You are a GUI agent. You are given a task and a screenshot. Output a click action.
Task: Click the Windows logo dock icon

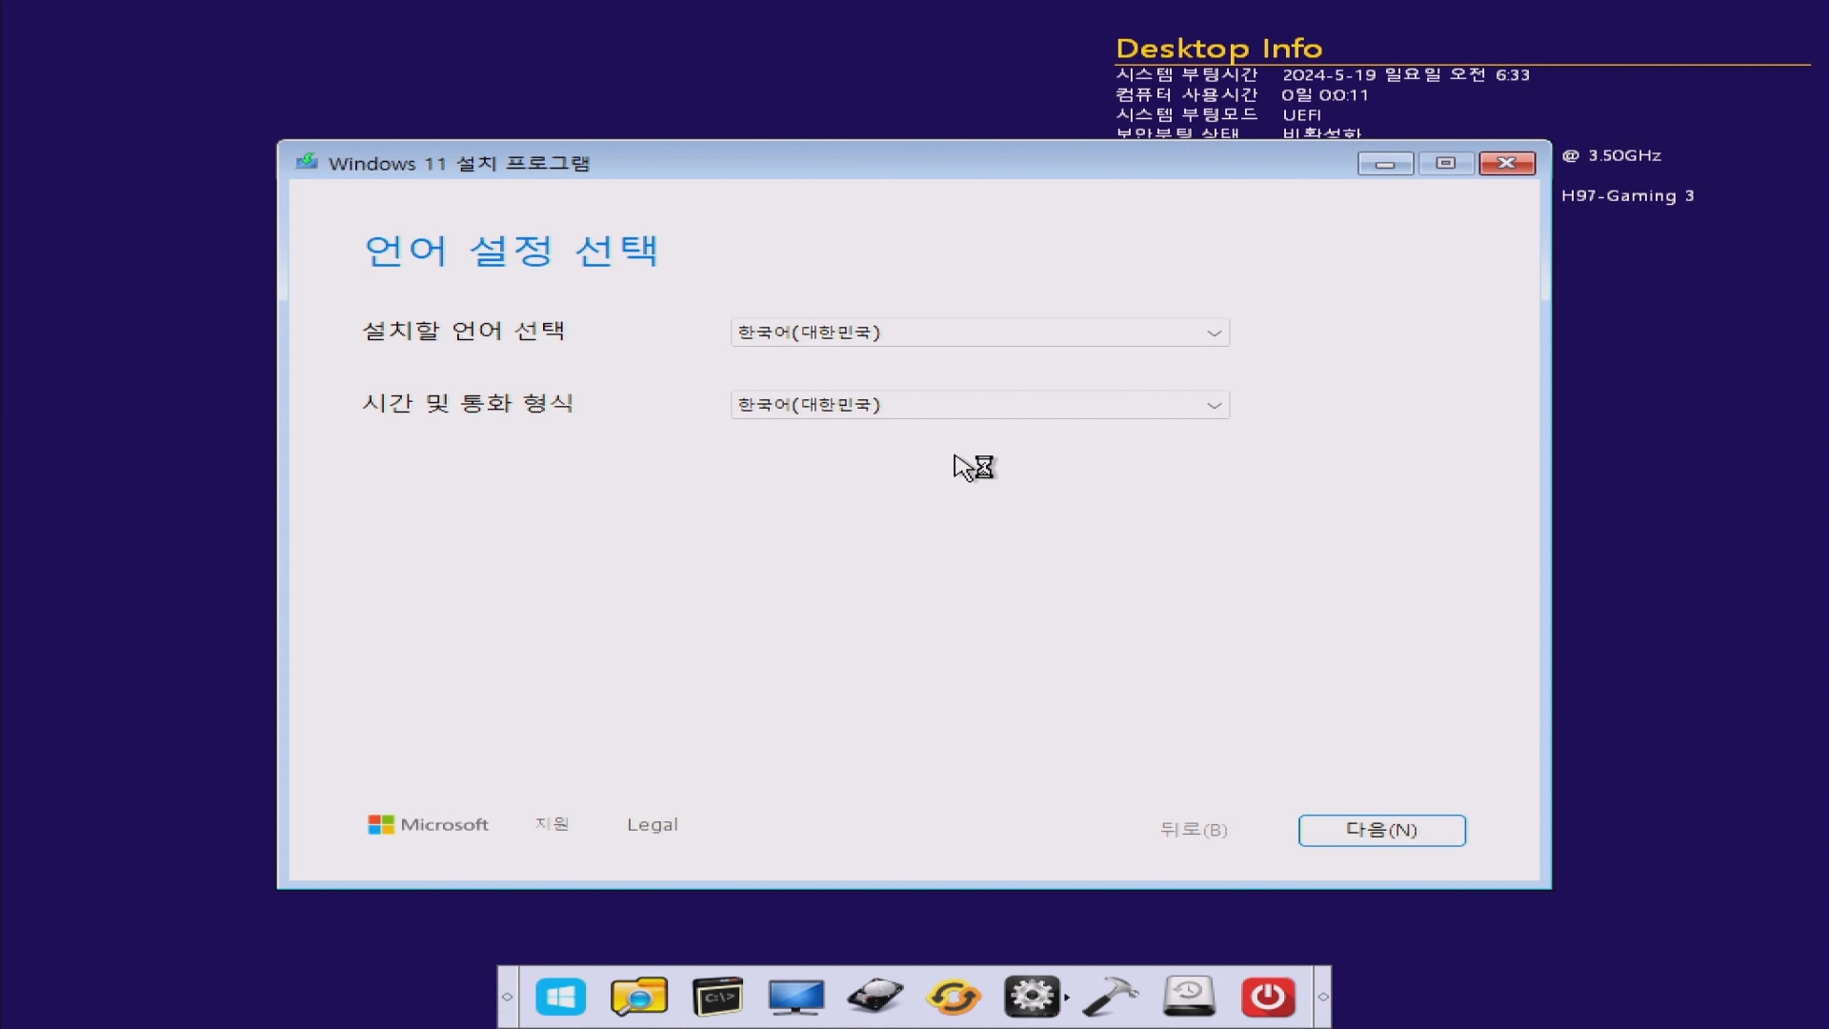pos(560,997)
